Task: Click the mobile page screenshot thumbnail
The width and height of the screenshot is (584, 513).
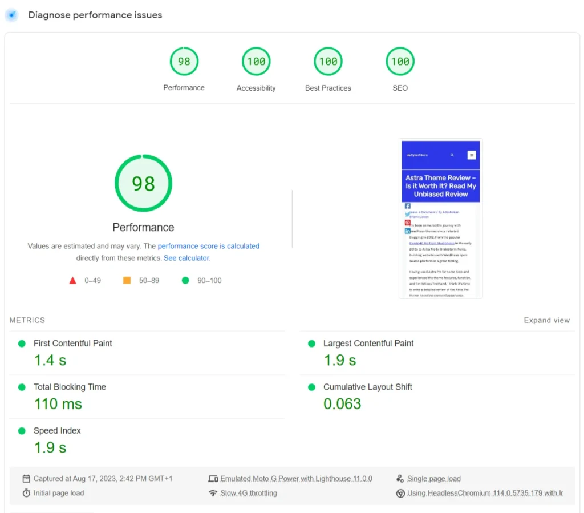Action: point(440,219)
